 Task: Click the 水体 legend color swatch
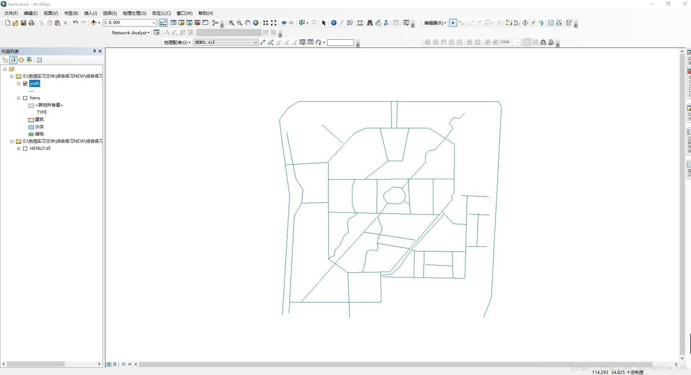pyautogui.click(x=31, y=127)
